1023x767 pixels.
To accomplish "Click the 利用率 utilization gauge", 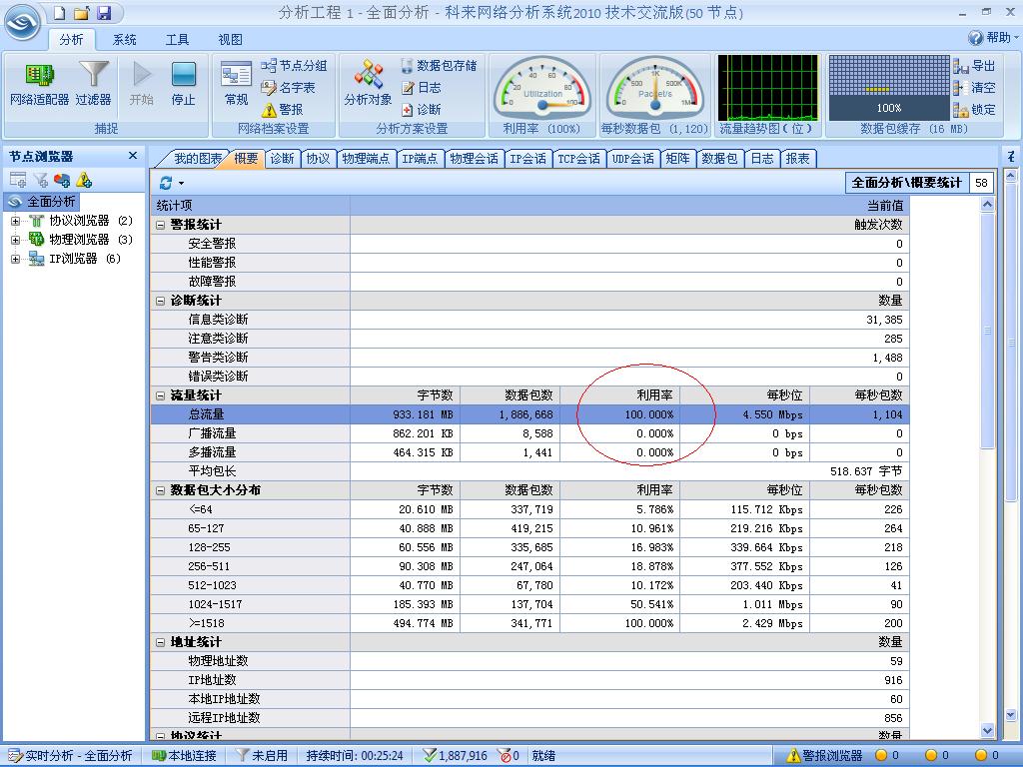I will pos(540,89).
